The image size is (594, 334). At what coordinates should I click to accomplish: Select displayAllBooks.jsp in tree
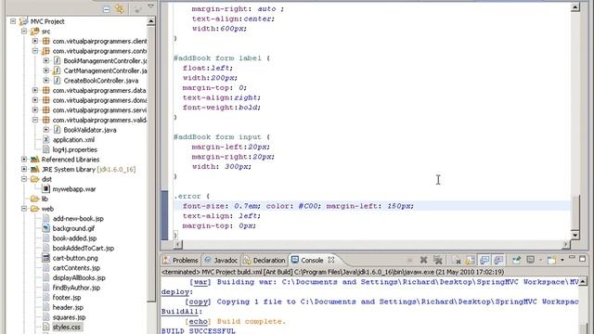79,277
